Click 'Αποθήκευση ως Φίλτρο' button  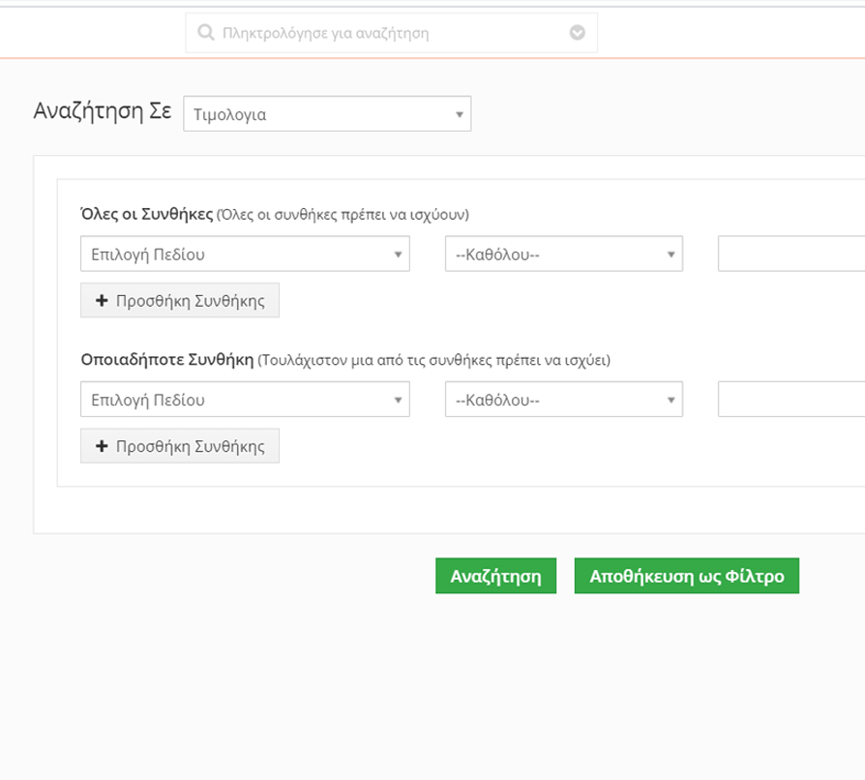click(687, 576)
